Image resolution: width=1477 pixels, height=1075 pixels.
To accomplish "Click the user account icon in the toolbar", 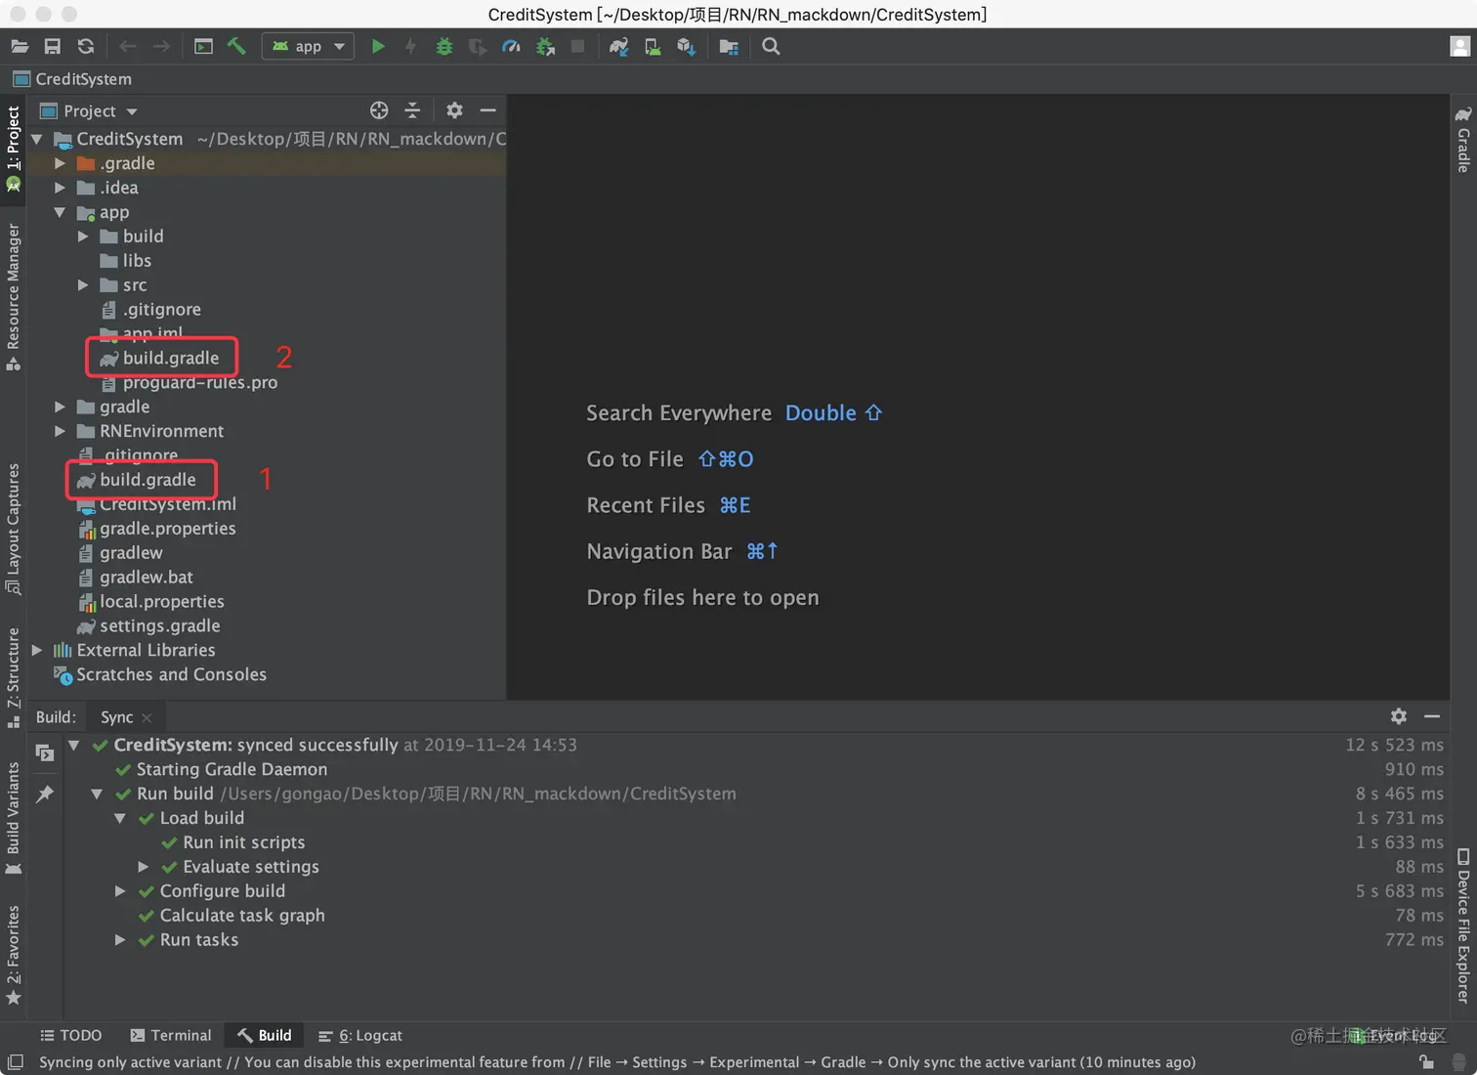I will pyautogui.click(x=1460, y=46).
